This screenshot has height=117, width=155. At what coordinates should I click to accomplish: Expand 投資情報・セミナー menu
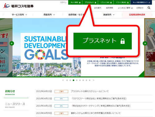(76, 15)
